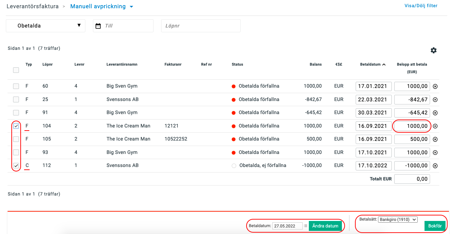
Task: Click the clear icon on the Löpnr 93 row
Action: [435, 153]
